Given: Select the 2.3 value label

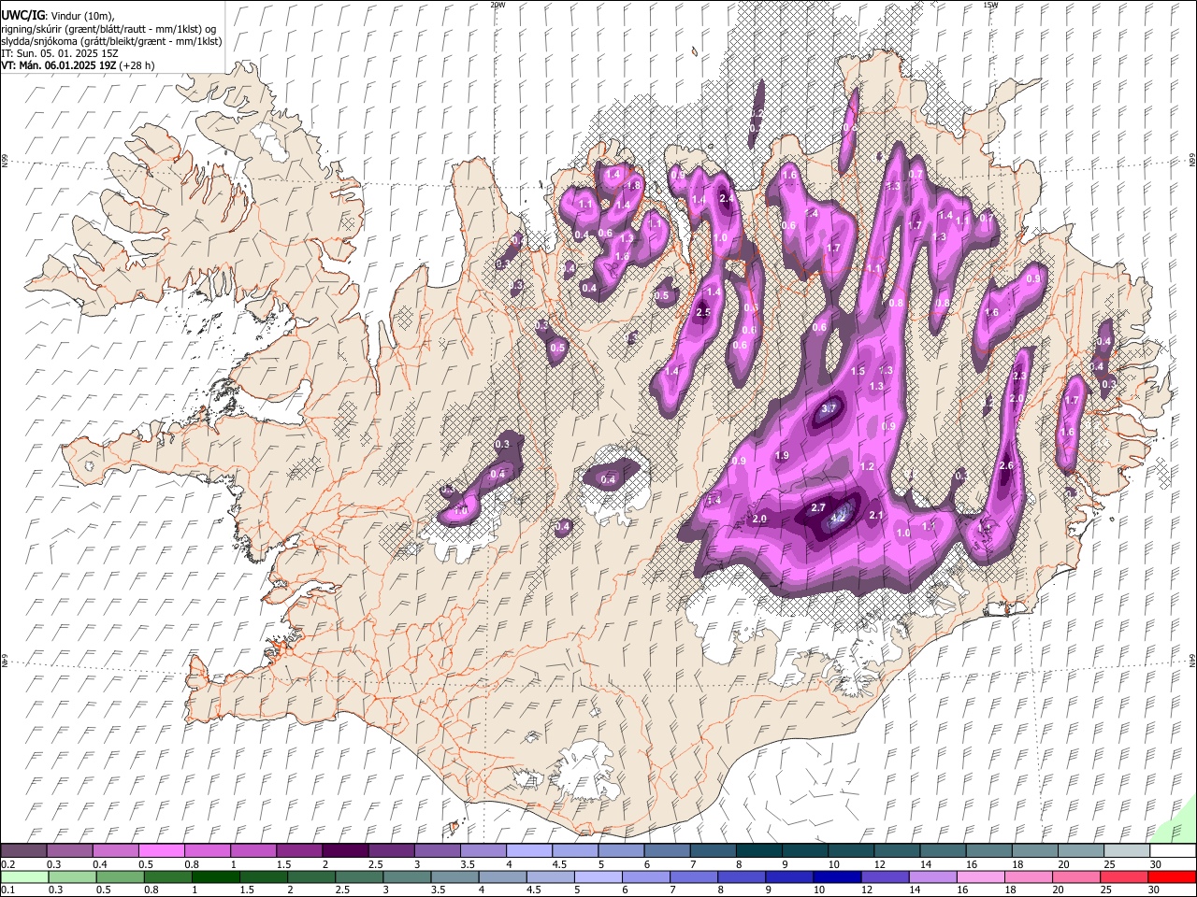Looking at the screenshot, I should 1019,376.
